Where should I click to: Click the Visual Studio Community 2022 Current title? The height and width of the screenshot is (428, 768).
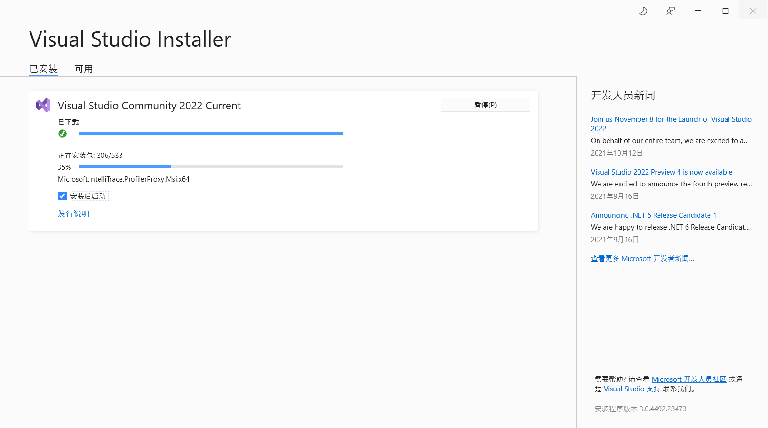click(149, 106)
